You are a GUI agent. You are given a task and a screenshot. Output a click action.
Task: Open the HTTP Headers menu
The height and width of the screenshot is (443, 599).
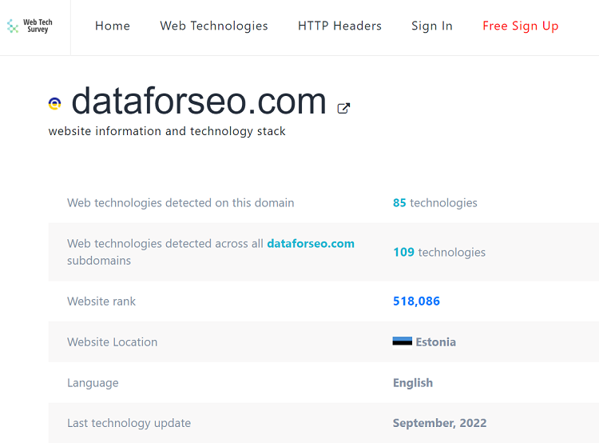339,26
